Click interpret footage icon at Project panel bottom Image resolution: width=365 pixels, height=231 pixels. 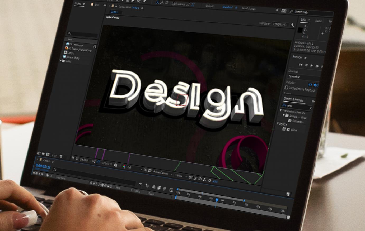click(39, 153)
